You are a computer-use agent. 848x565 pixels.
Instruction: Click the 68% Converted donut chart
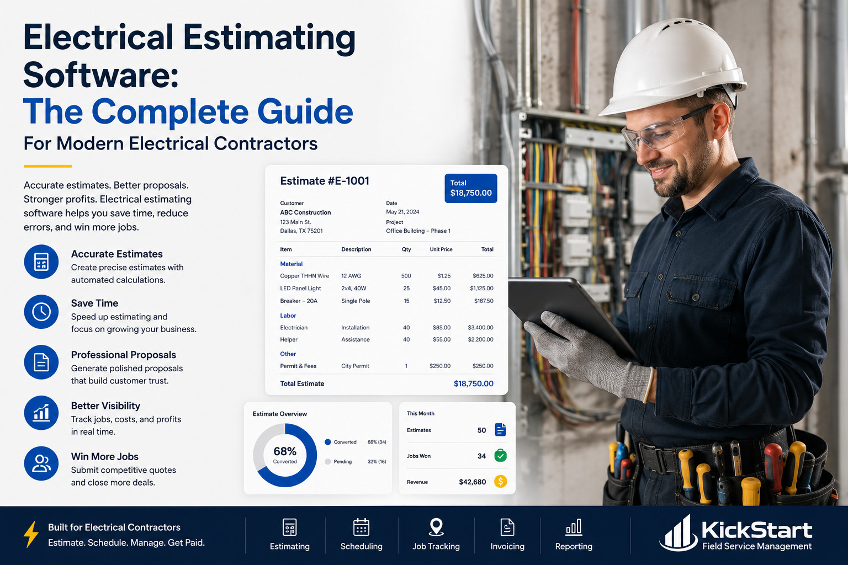click(285, 455)
